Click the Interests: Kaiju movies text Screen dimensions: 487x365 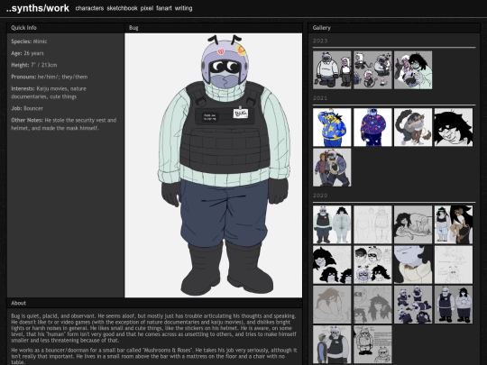[x=49, y=93]
